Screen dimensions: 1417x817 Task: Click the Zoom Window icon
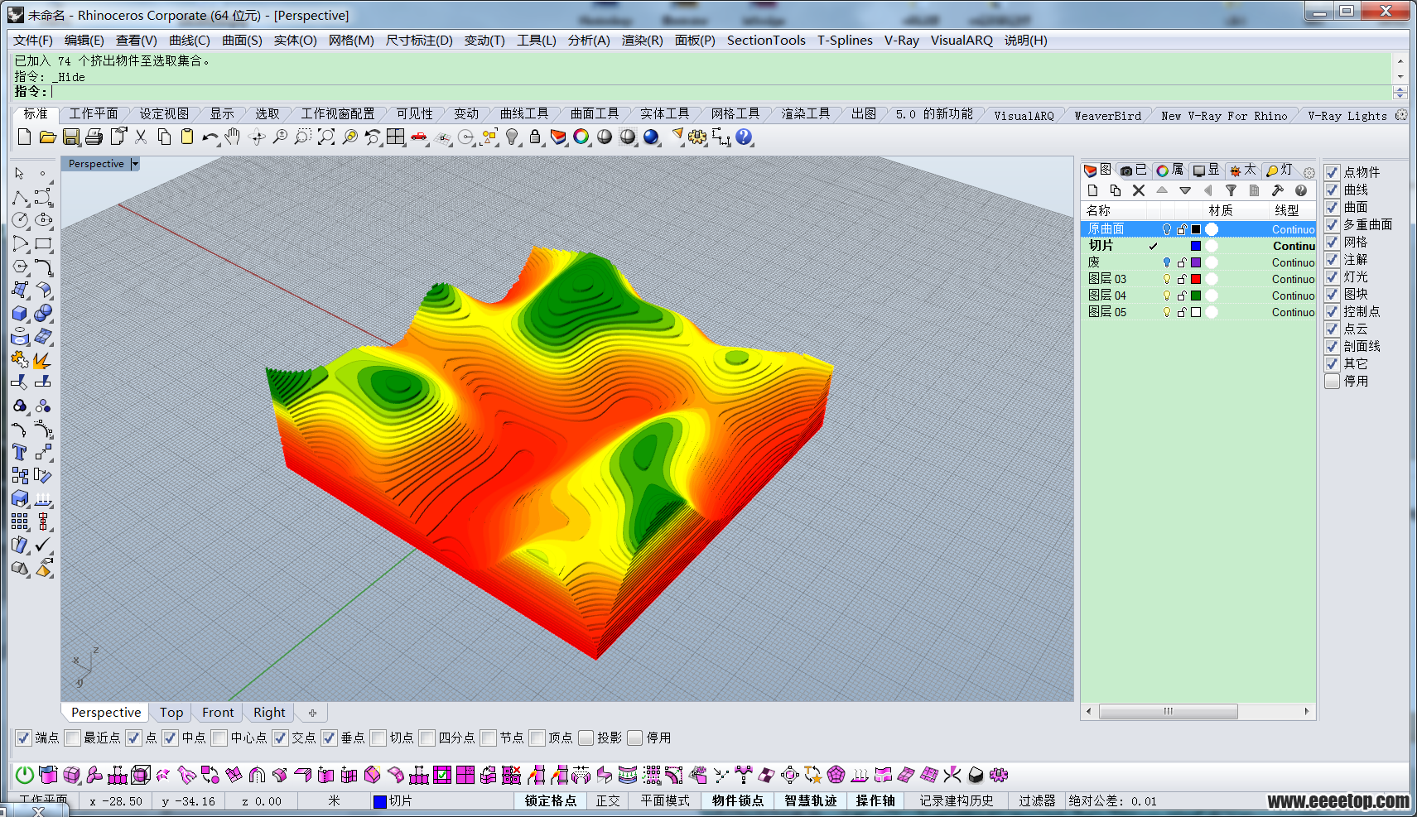click(303, 137)
